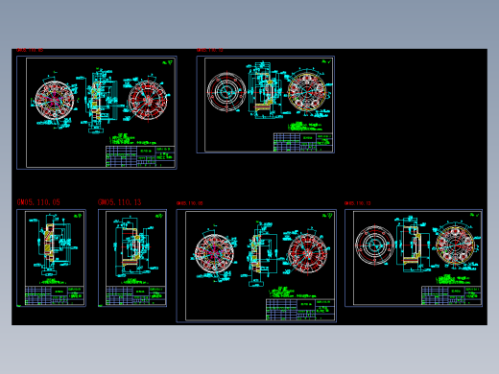Select left circular front view in top-left sheet
499x374 pixels.
coord(55,100)
